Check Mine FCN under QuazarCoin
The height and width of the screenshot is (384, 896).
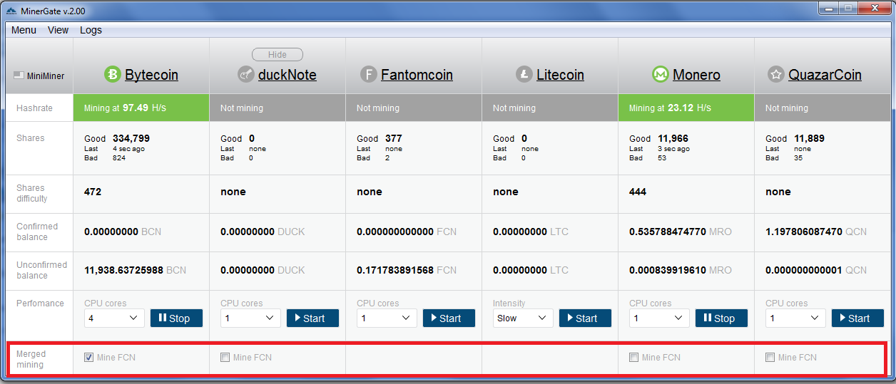[770, 358]
